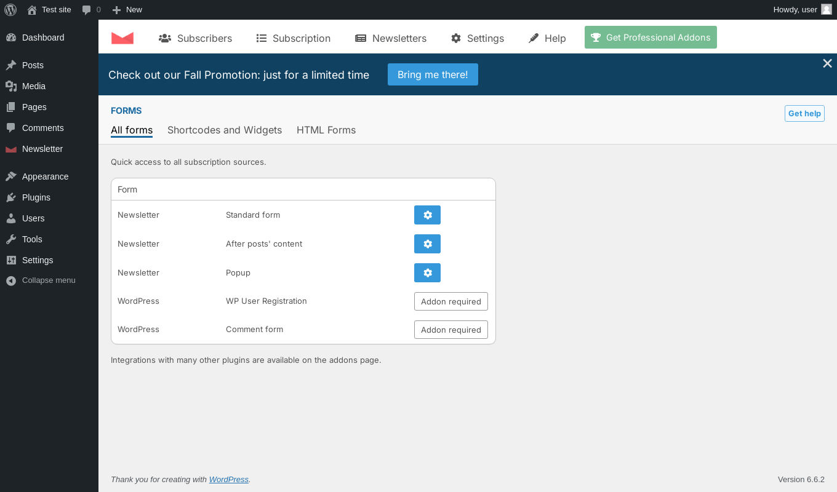This screenshot has height=492, width=837.
Task: Click the trophy icon on addons button
Action: tap(596, 38)
